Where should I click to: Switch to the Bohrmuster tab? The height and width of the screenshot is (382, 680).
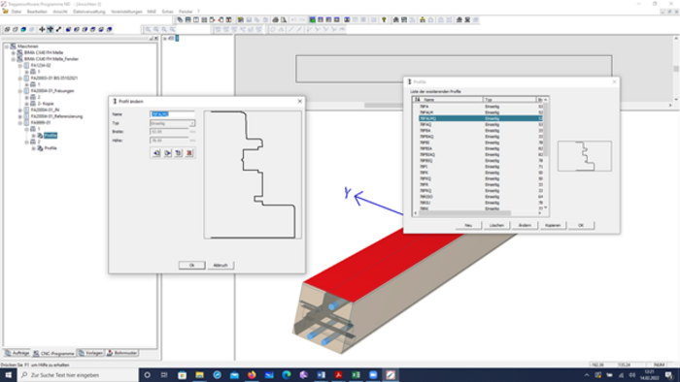point(122,353)
